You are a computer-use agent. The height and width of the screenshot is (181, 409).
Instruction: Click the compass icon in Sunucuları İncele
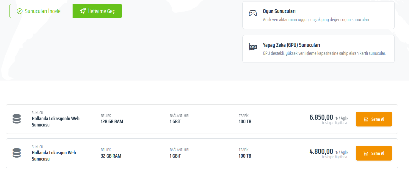point(20,11)
